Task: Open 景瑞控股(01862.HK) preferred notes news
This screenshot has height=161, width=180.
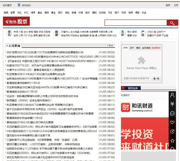Action: point(30,122)
